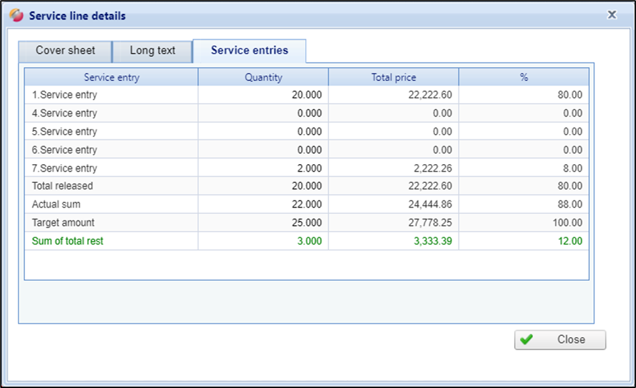Click the application logo icon in title bar

click(17, 15)
